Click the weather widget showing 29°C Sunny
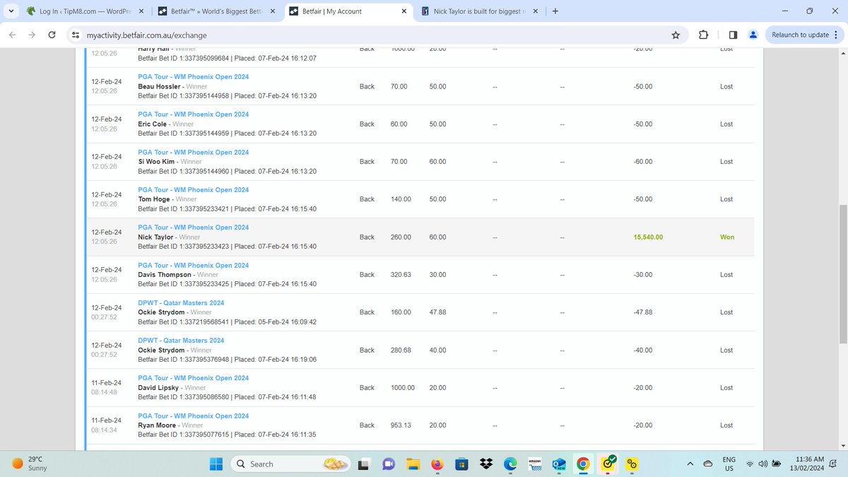848x477 pixels. click(x=30, y=464)
